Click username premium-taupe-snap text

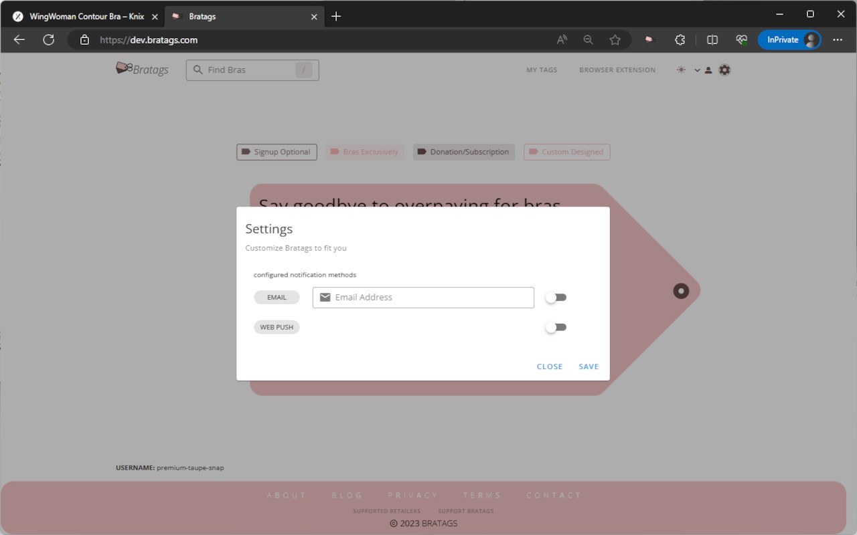tap(190, 468)
